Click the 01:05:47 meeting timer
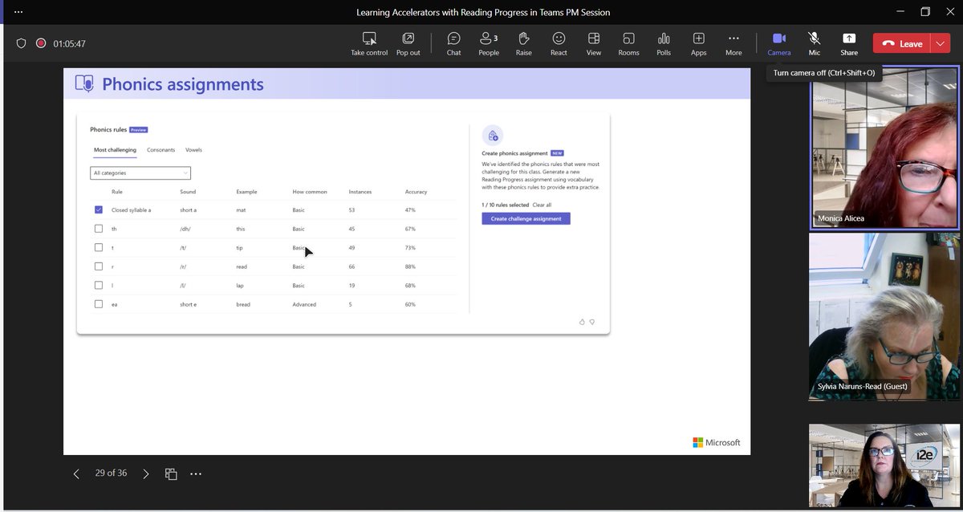The width and height of the screenshot is (963, 512). point(69,44)
